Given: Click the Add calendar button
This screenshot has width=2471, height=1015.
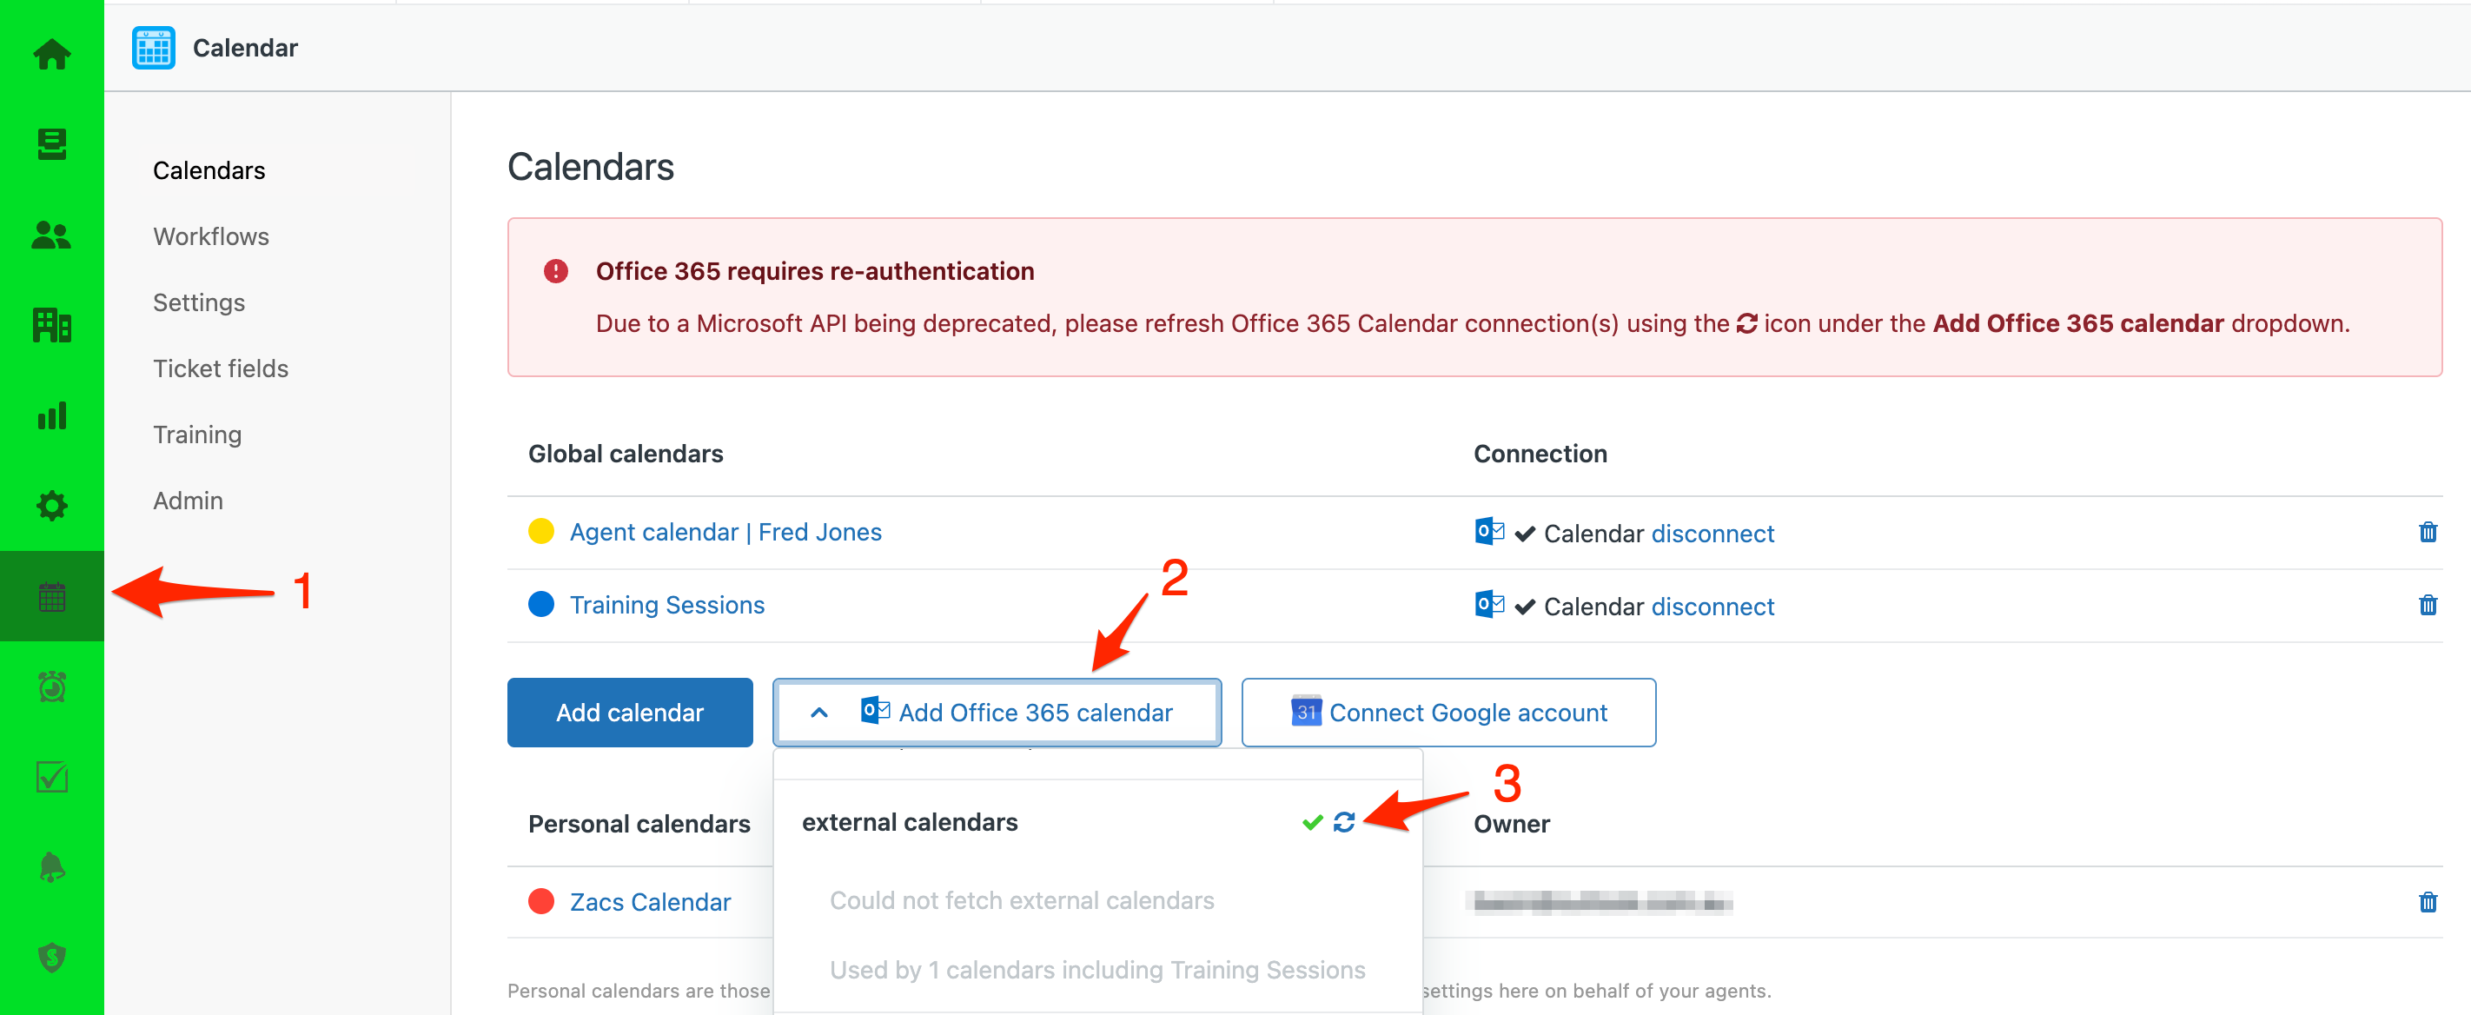Looking at the screenshot, I should click(629, 713).
